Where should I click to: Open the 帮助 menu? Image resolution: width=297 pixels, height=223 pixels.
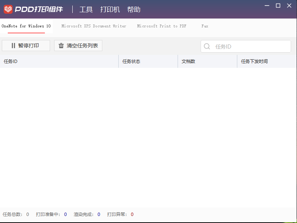pos(134,9)
